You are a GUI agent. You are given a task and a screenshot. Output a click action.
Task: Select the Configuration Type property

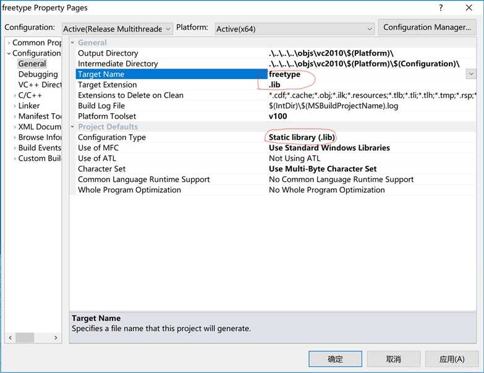coord(275,137)
